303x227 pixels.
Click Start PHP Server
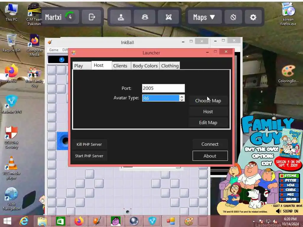(89, 156)
